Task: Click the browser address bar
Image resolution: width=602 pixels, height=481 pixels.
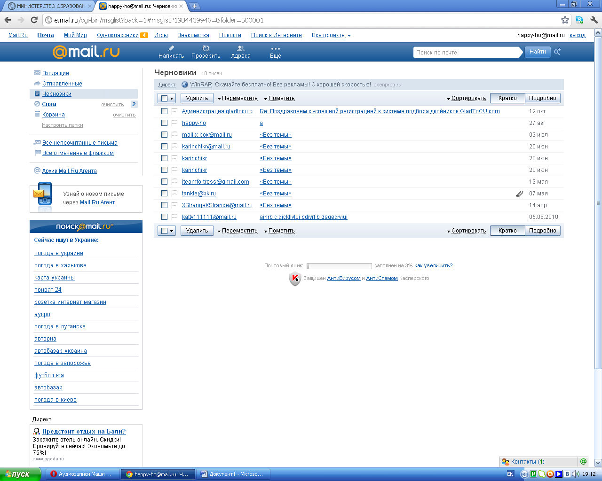Action: (301, 20)
